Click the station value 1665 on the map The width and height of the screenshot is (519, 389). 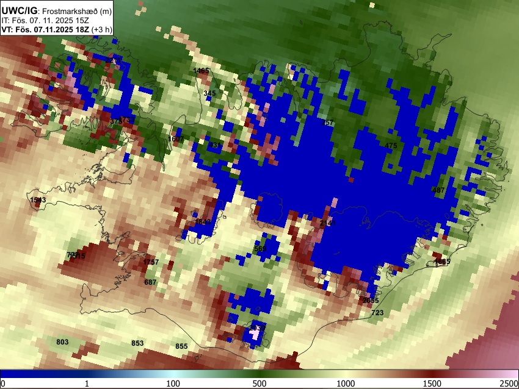pos(442,262)
